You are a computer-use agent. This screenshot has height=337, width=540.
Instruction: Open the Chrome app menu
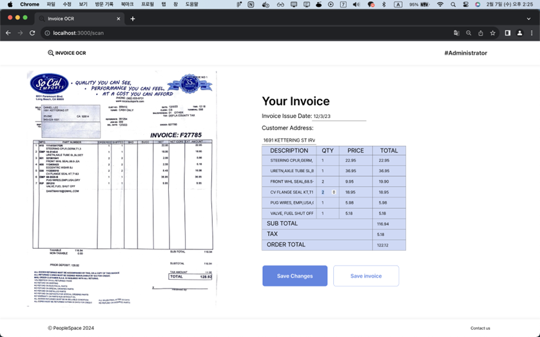click(x=30, y=5)
